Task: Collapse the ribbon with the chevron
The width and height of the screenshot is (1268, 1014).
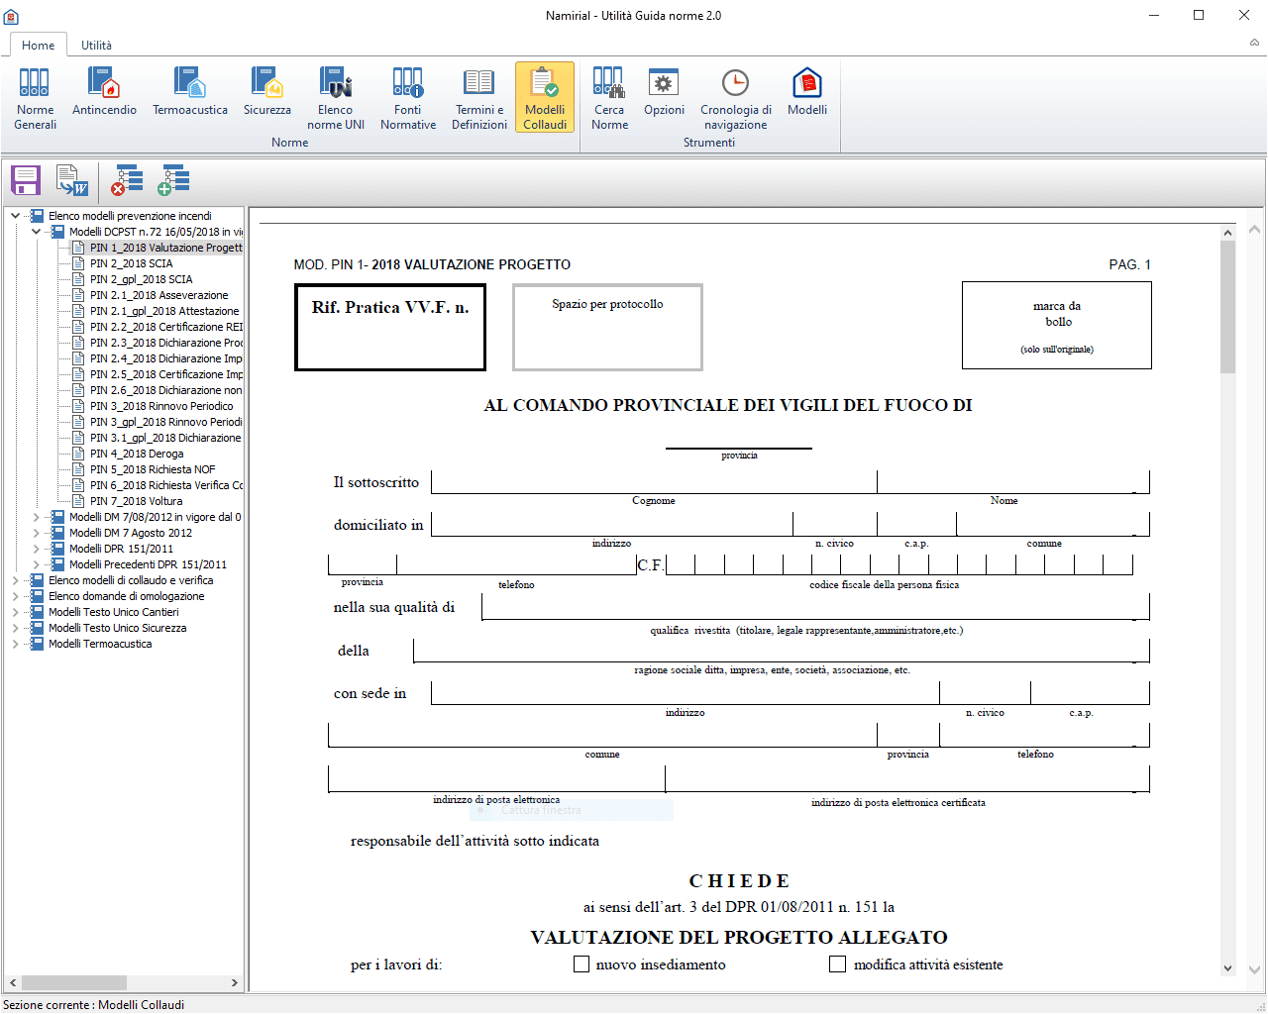Action: [1254, 43]
